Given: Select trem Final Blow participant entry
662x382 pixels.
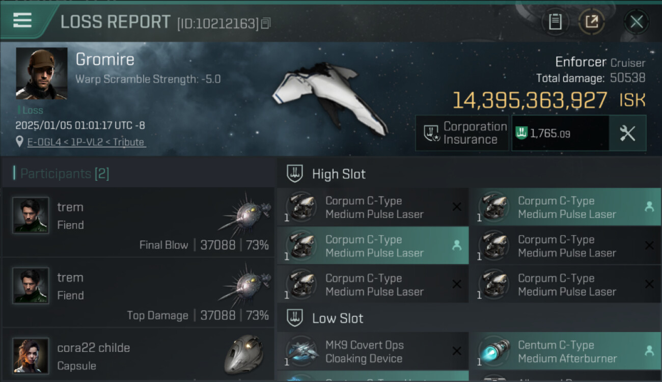Looking at the screenshot, I should [138, 222].
